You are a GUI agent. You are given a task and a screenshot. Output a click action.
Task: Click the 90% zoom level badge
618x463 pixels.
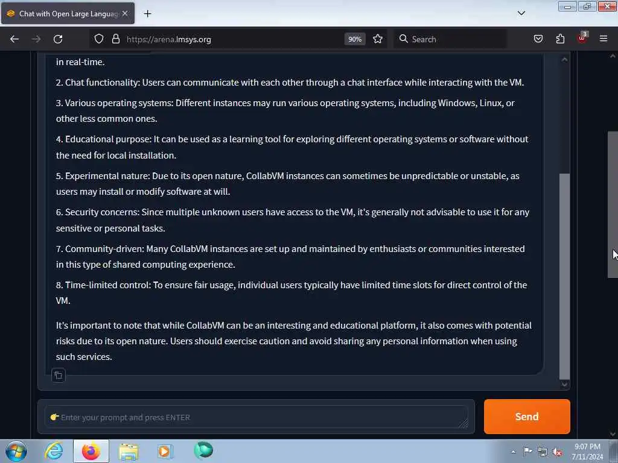(355, 39)
